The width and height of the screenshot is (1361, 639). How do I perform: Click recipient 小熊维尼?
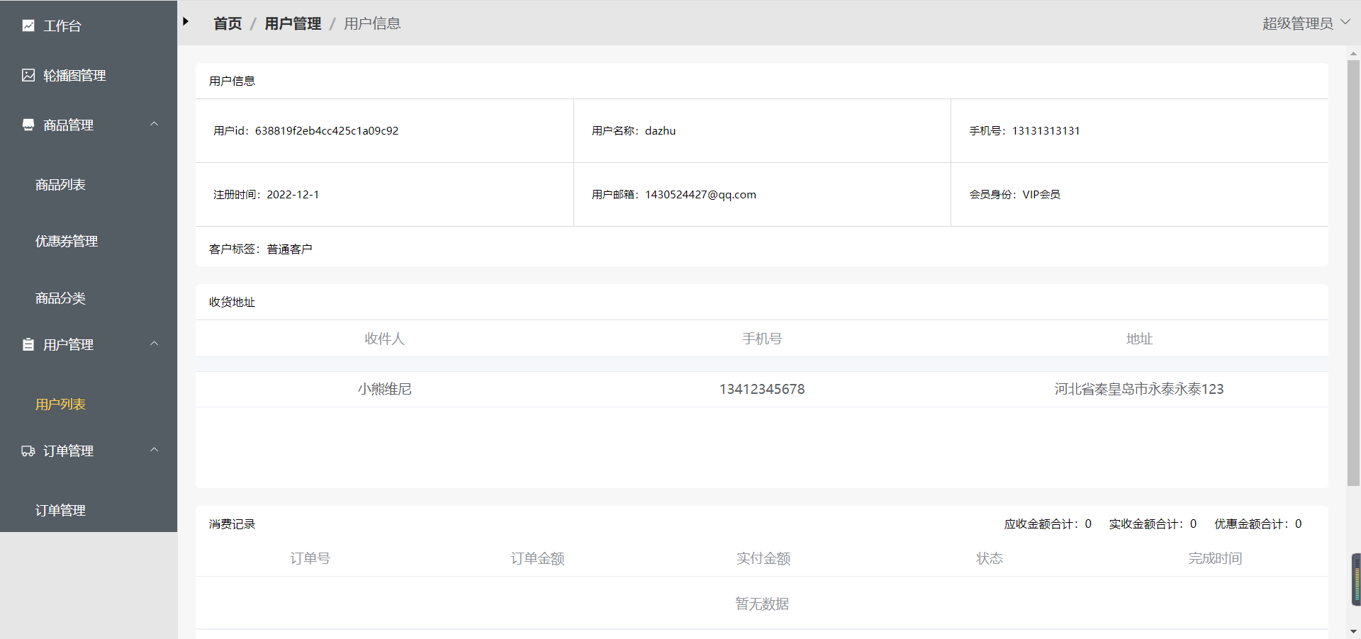coord(384,389)
